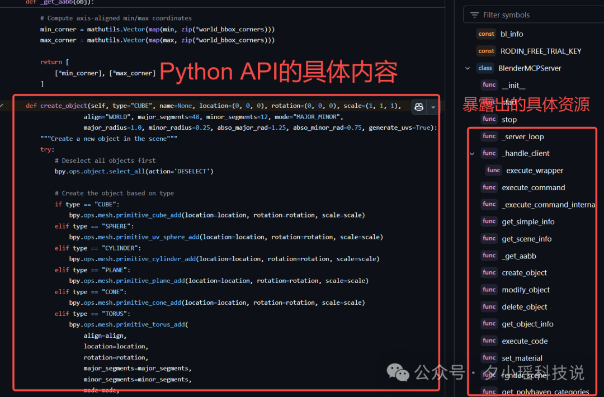The width and height of the screenshot is (604, 397).
Task: Click the func badge beside _execute_command_internal
Action: [x=489, y=204]
